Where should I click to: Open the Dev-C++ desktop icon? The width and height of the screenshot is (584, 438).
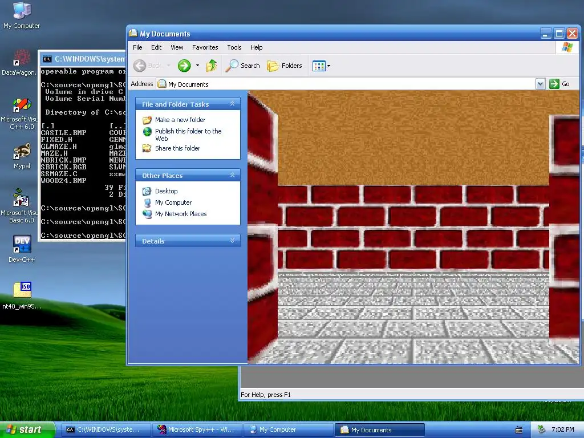coord(22,249)
